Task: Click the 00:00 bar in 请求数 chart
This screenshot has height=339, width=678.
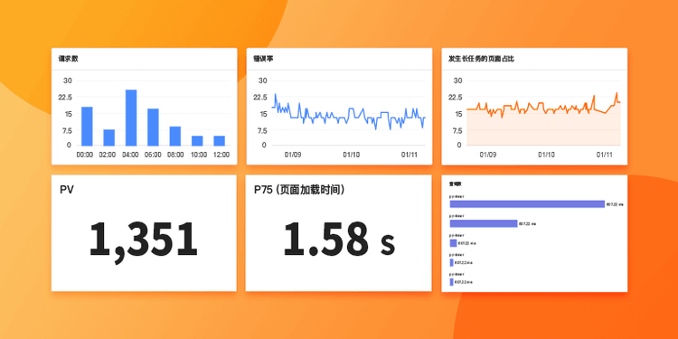Action: (x=87, y=127)
